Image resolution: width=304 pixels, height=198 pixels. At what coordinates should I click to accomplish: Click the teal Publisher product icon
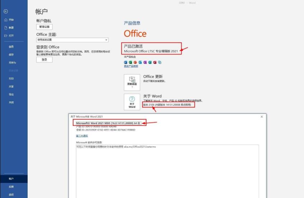point(150,62)
